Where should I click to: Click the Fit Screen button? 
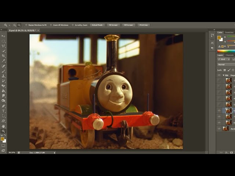tap(113, 25)
